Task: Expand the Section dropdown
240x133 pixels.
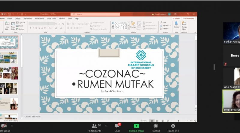Action: click(21, 29)
